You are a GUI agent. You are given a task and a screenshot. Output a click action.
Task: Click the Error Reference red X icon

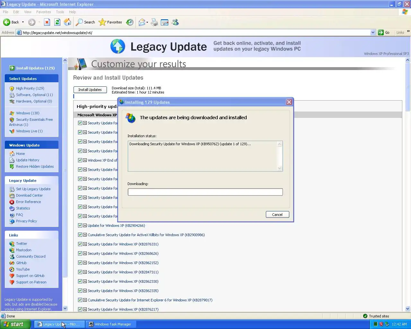click(x=12, y=202)
